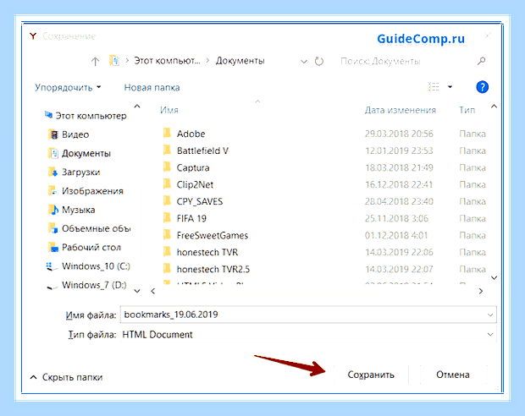Close the Сохранение dialog window
This screenshot has width=525, height=416.
click(488, 36)
